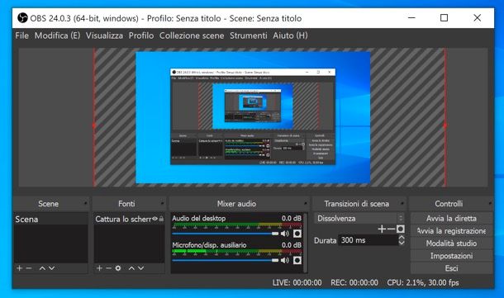Viewport: 504px width, 298px height.
Task: Click the Durata 300 ms field
Action: pos(368,240)
